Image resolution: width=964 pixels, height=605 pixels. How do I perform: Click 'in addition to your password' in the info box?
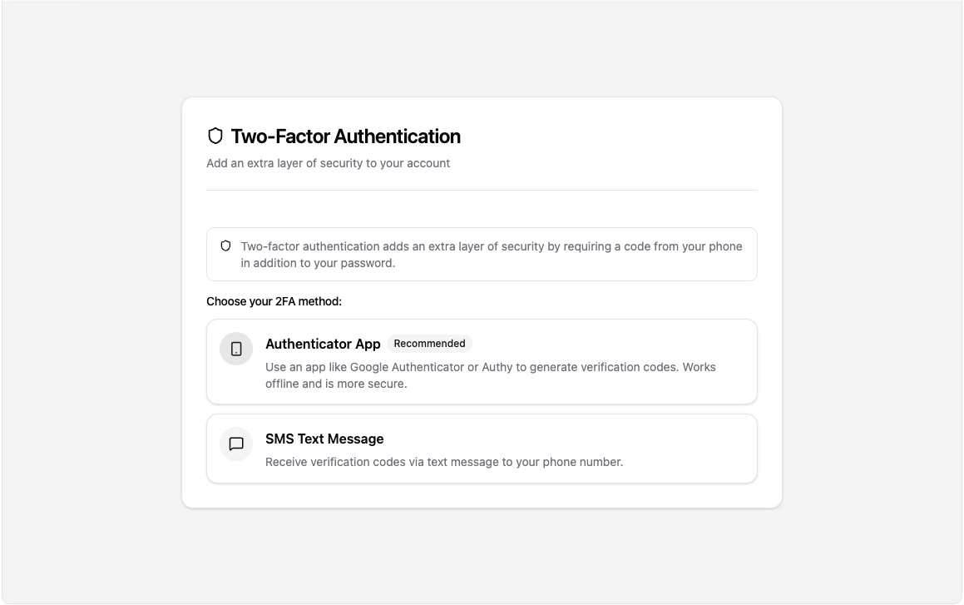[318, 263]
